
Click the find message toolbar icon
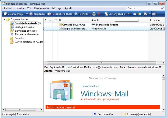point(145,14)
